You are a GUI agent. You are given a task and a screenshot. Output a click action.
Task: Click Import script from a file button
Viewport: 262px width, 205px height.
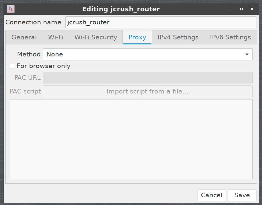pos(148,91)
